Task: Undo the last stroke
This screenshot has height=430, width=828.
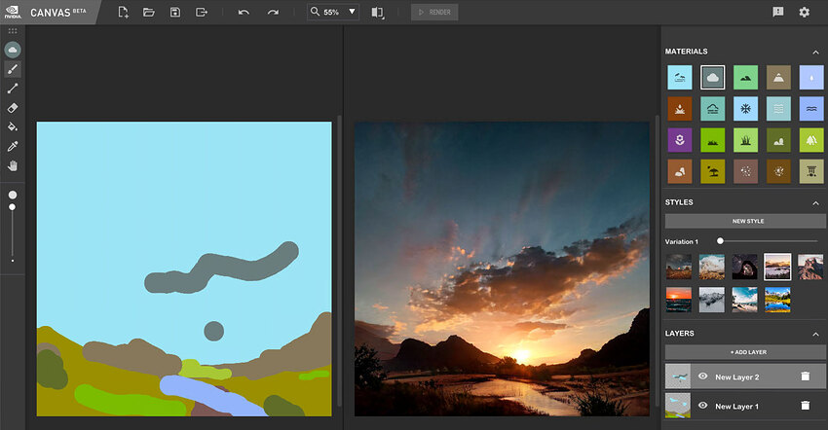Action: tap(244, 12)
